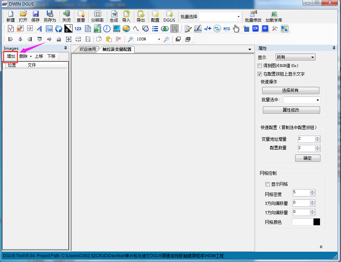Click 批量修改 (Batch modify) icon

(x=253, y=16)
